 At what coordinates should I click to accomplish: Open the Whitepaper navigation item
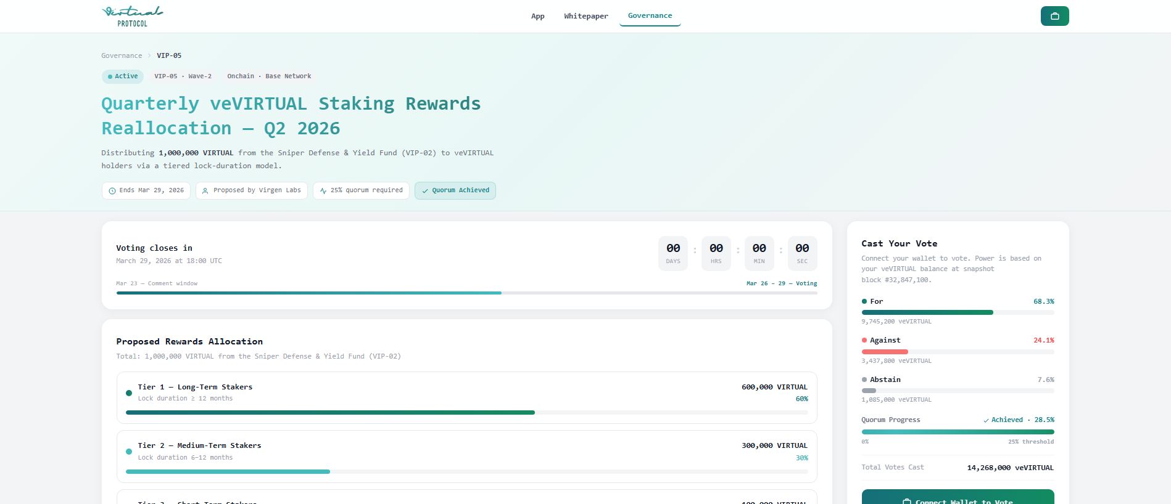pyautogui.click(x=586, y=16)
